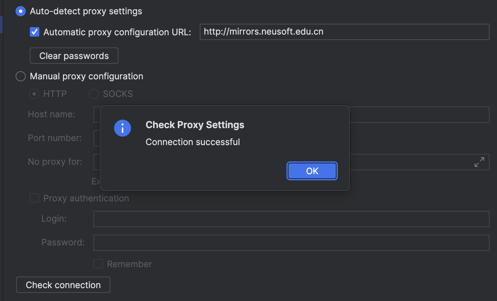Select Manual proxy configuration option
Viewport: 497px width, 301px height.
click(x=21, y=76)
